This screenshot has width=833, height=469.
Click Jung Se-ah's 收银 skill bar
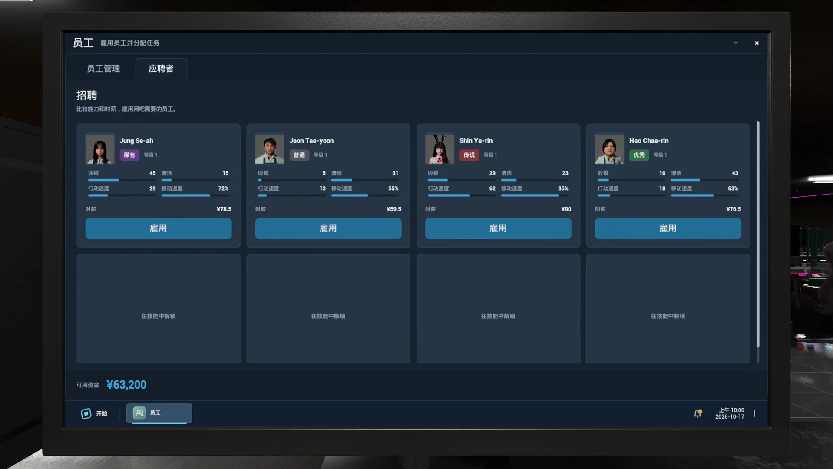click(x=122, y=180)
